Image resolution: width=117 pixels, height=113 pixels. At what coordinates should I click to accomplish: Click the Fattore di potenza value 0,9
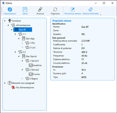click(83, 48)
